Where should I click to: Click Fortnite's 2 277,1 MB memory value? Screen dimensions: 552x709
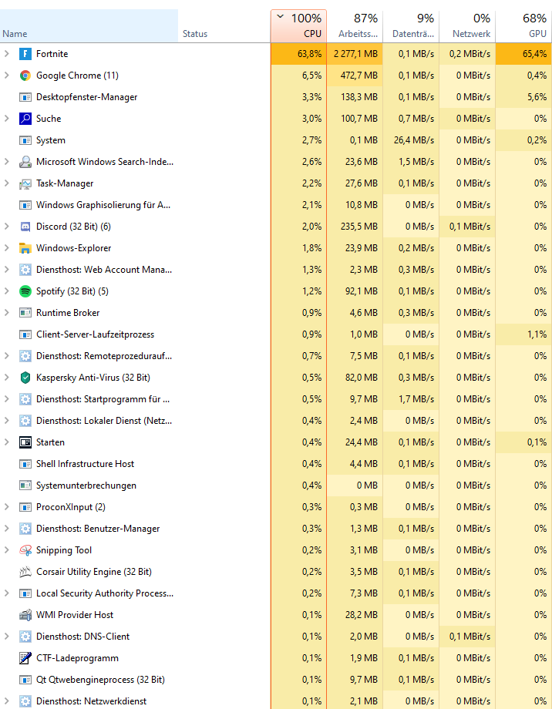355,54
